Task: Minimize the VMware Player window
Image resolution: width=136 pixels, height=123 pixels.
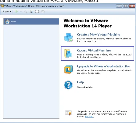Action: click(119, 6)
